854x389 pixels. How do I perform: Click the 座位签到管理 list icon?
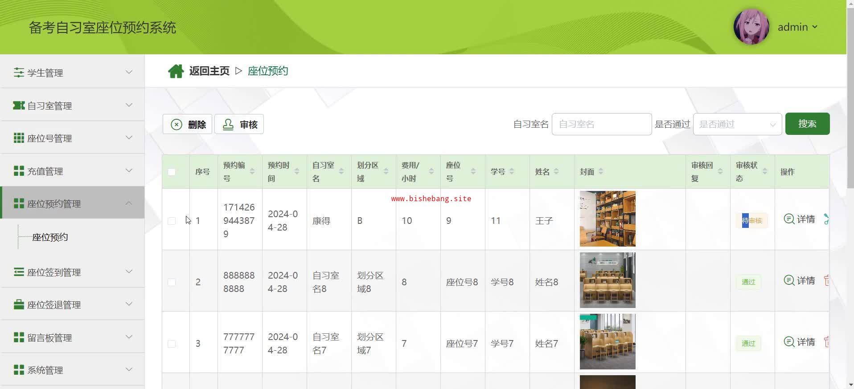click(x=19, y=272)
